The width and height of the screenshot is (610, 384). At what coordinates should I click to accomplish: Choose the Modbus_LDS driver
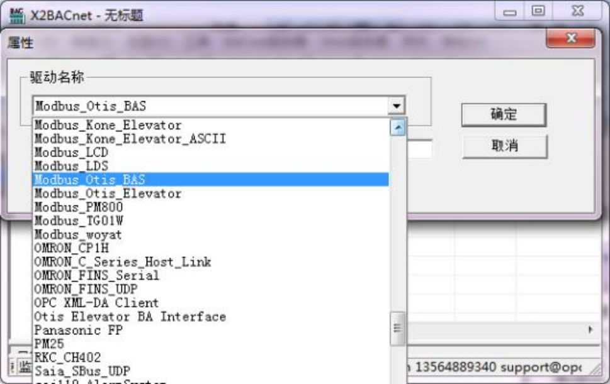tap(211, 166)
